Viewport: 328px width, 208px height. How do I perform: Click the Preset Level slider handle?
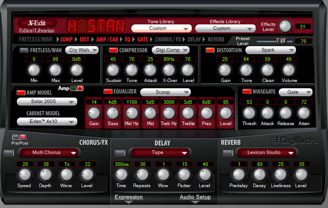point(281,41)
